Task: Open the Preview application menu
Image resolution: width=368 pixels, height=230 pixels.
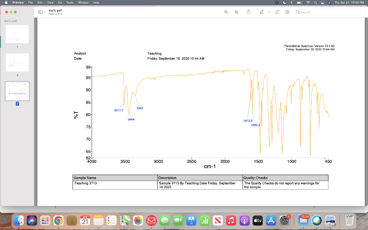Action: tap(18, 3)
